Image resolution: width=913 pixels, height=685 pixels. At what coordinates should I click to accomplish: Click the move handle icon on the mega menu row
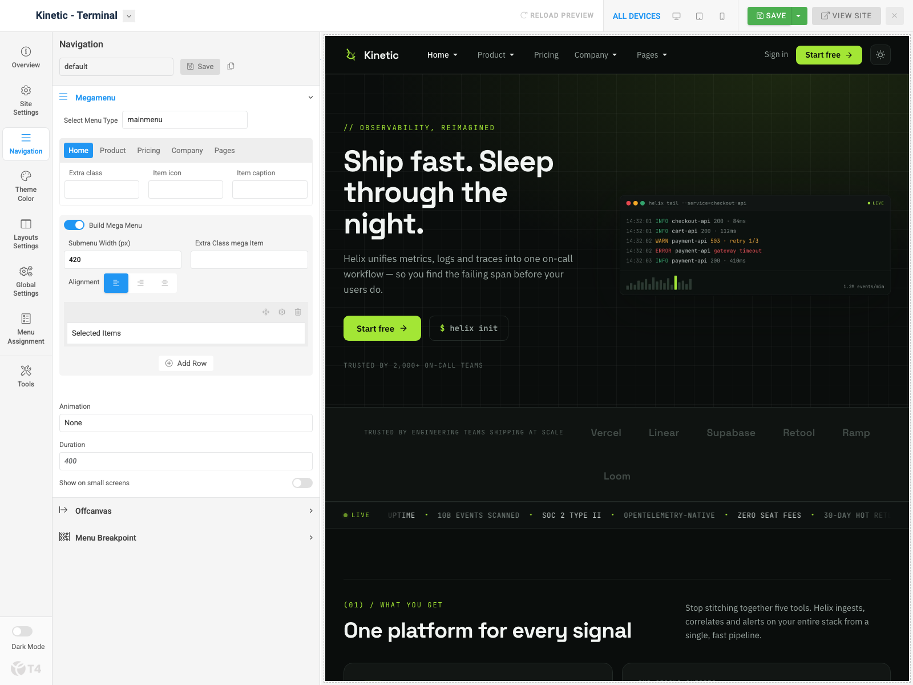click(x=266, y=312)
